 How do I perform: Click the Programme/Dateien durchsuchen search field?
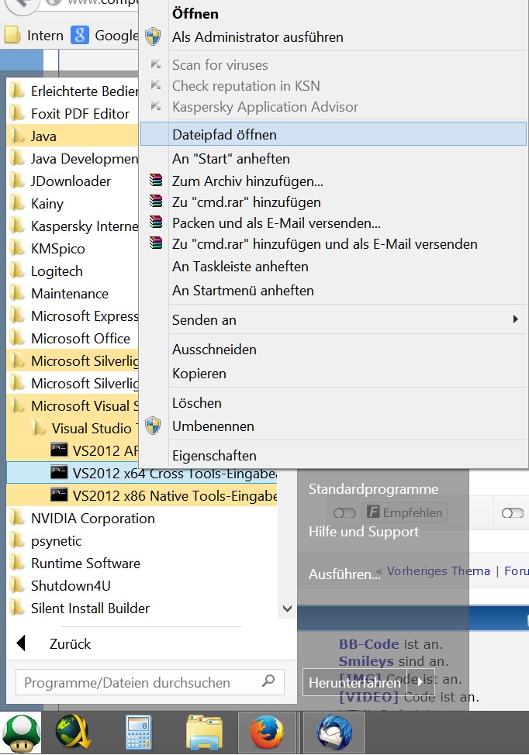(150, 682)
